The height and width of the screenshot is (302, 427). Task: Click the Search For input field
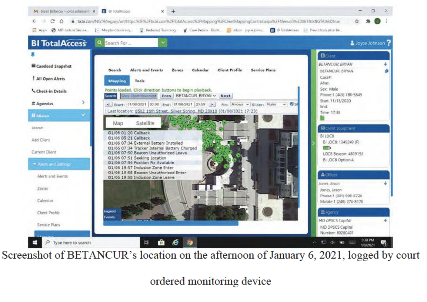pyautogui.click(x=131, y=43)
